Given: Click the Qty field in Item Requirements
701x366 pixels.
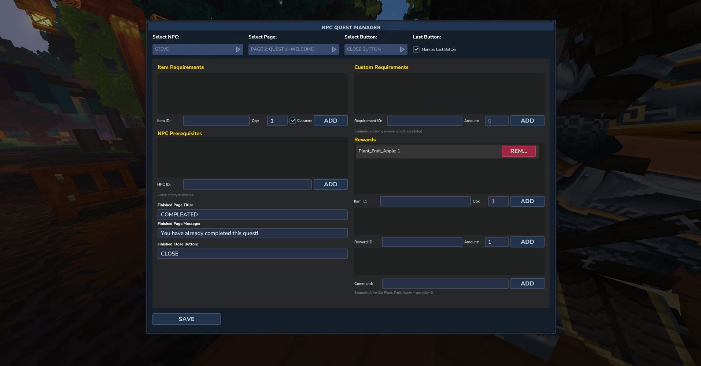Looking at the screenshot, I should [x=277, y=120].
